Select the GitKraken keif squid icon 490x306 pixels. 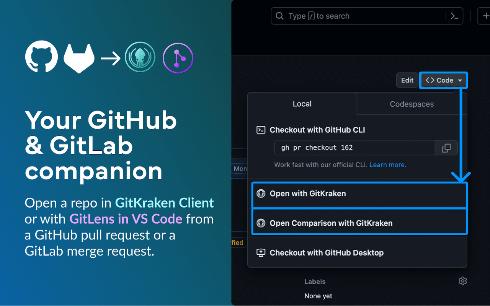(x=140, y=57)
